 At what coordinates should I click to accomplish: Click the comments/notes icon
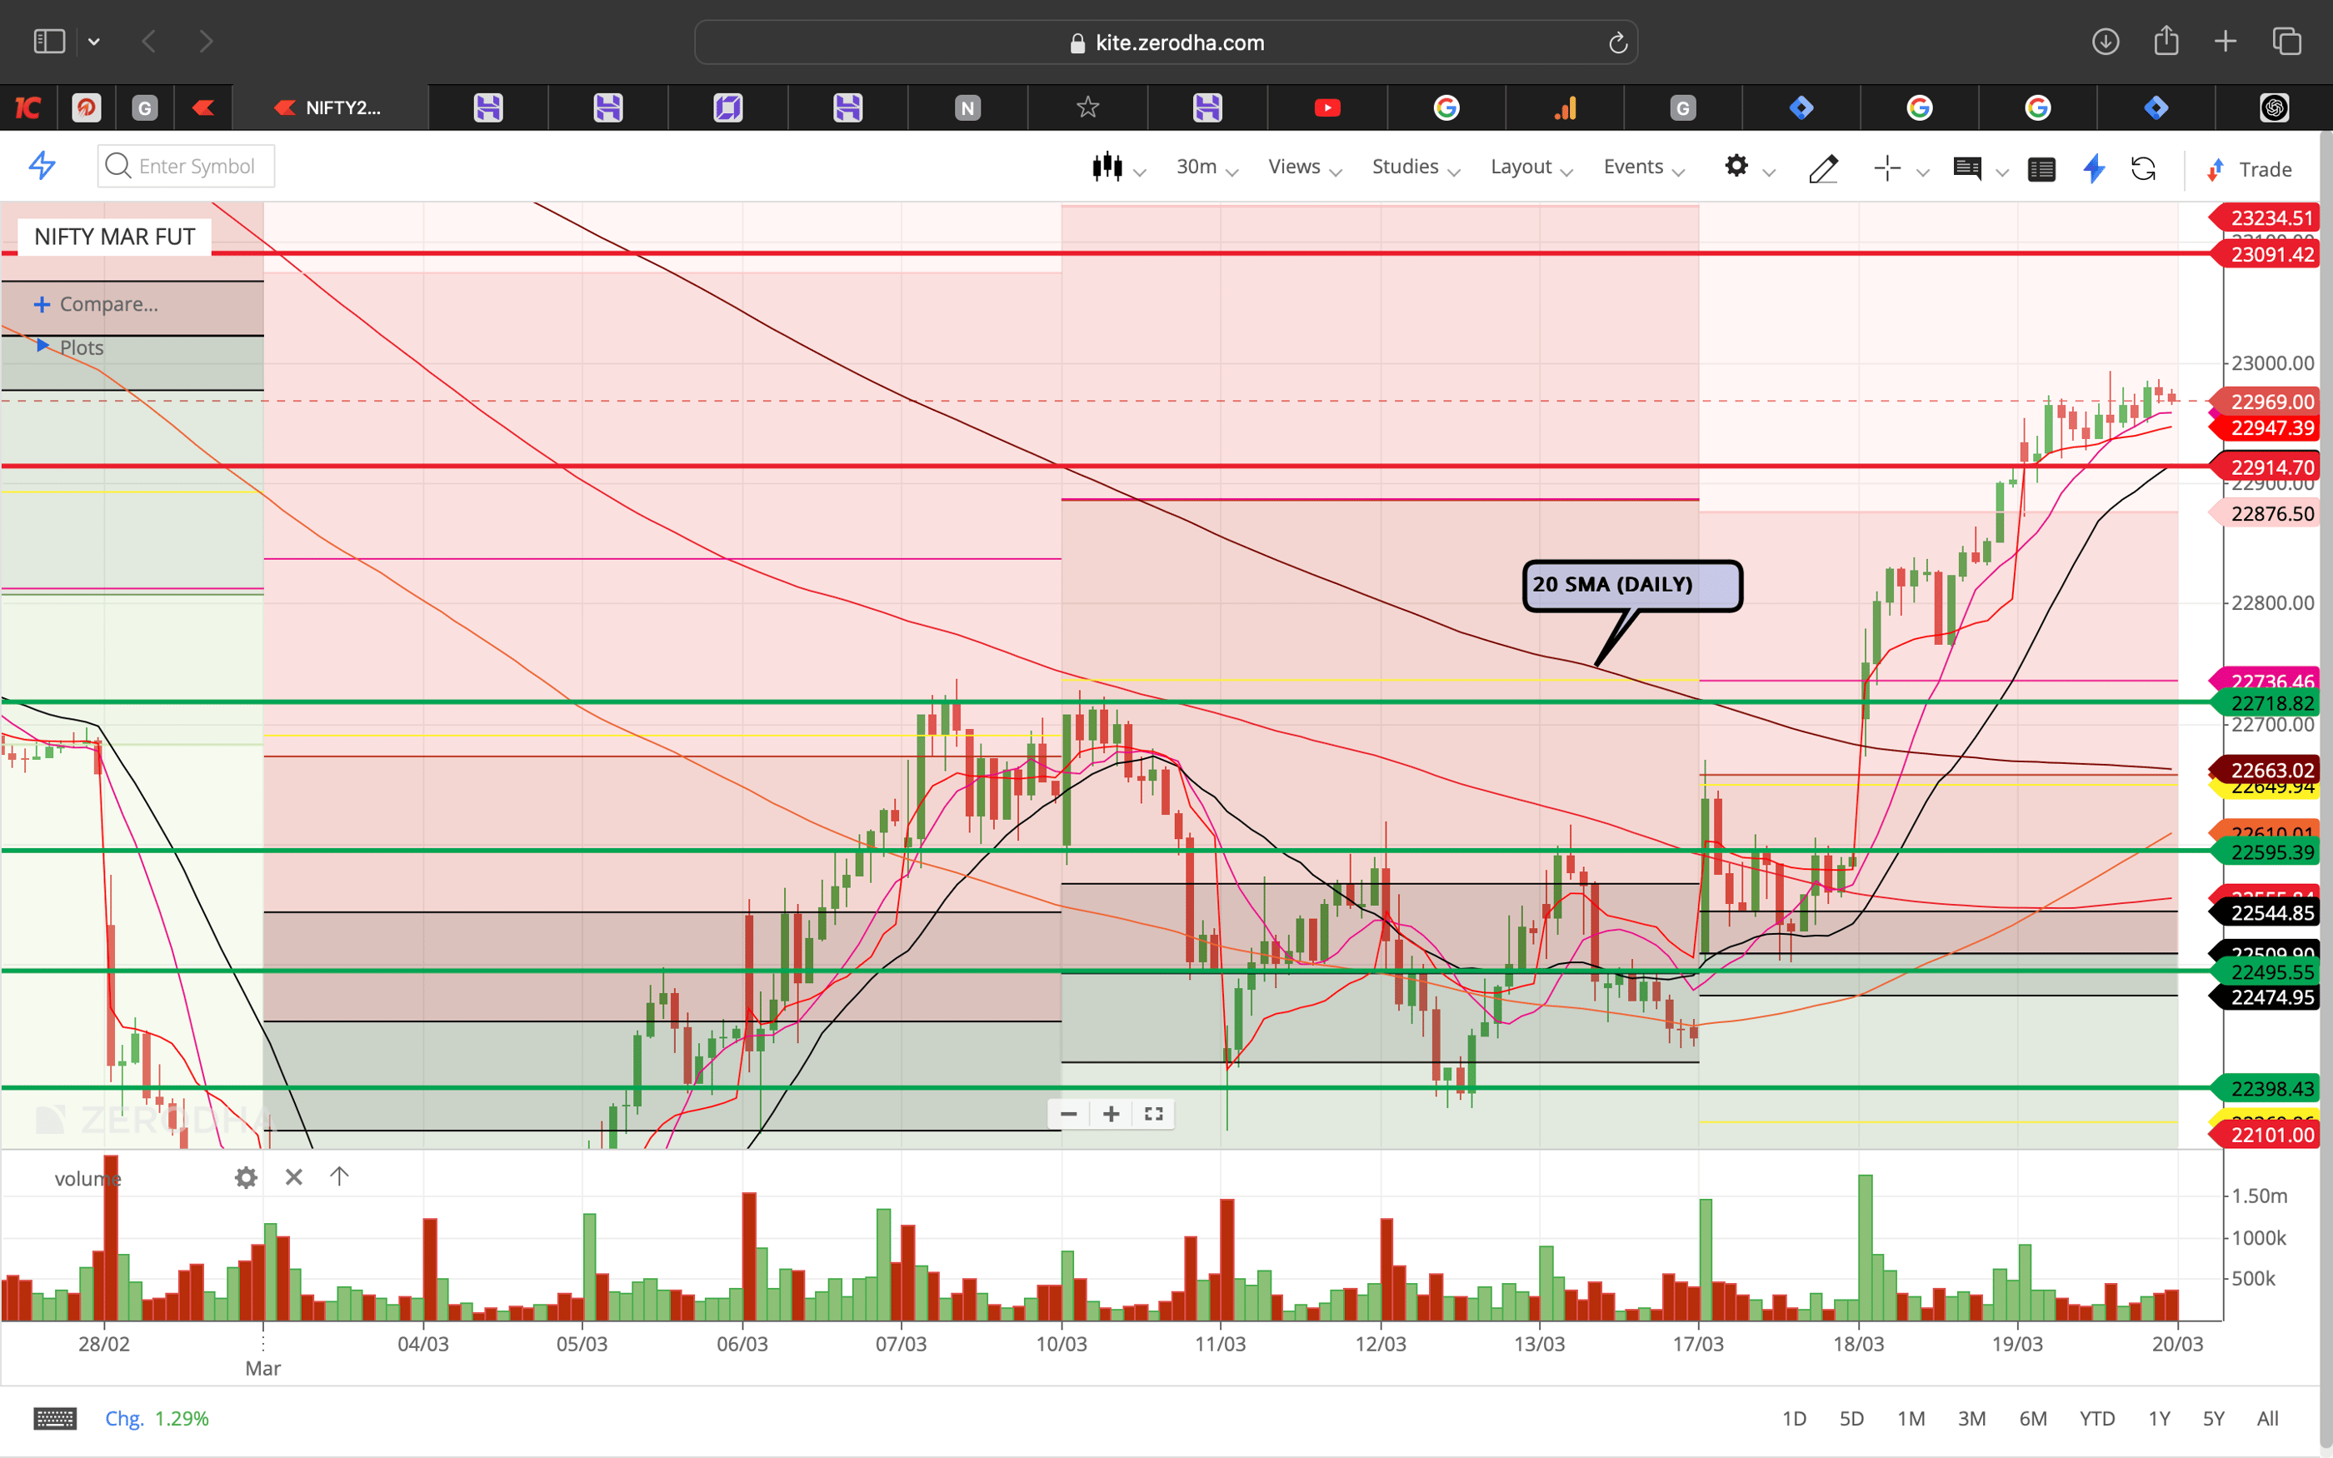(x=1969, y=169)
